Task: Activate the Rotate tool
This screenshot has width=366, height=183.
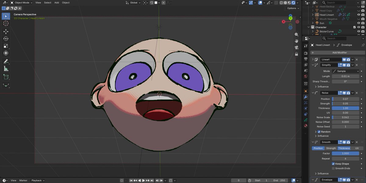Action: coord(6,39)
